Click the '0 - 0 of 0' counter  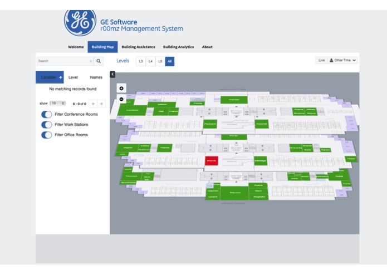(x=79, y=104)
